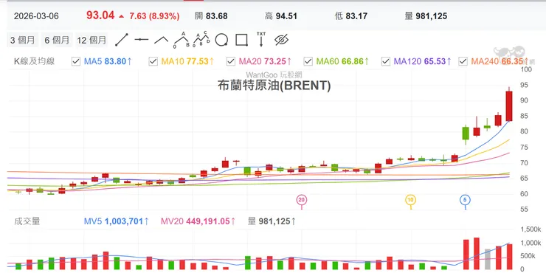The image size is (546, 273).
Task: Click the MA20 73.25 value label
Action: point(266,62)
